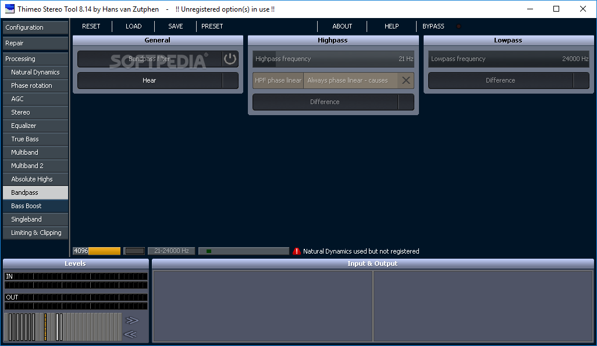Click the General panel header
Image resolution: width=597 pixels, height=346 pixels.
pos(158,40)
